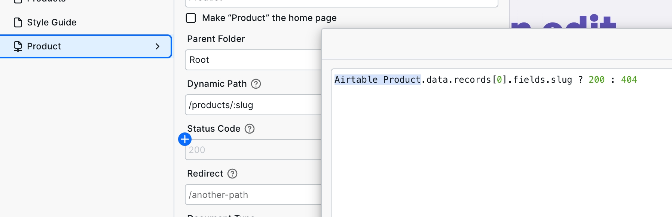Click the Redirect /another-path field
Screen dimensions: 672x217
[x=253, y=195]
